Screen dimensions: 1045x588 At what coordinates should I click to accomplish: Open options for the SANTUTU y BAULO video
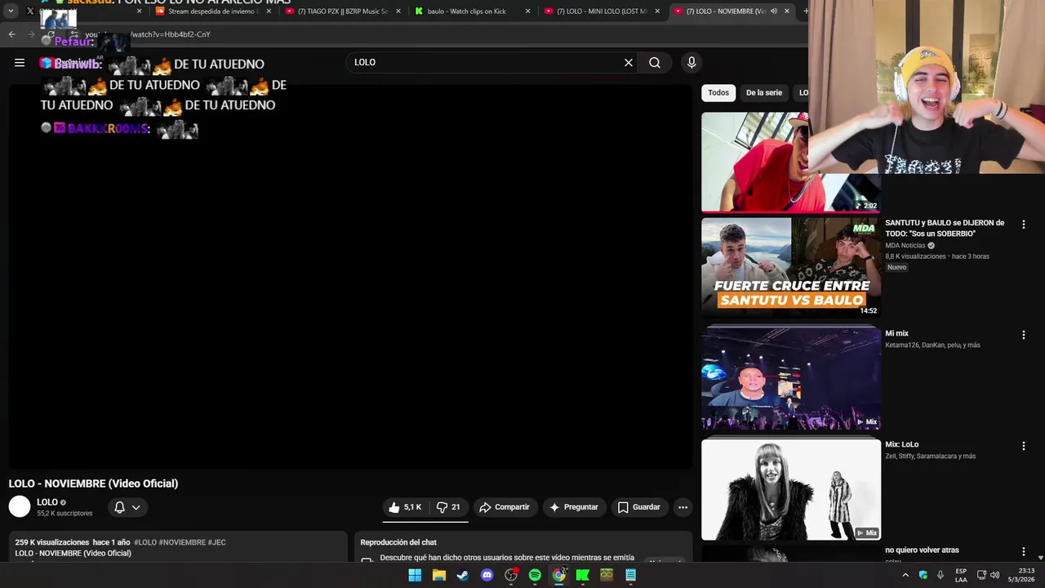click(x=1023, y=224)
